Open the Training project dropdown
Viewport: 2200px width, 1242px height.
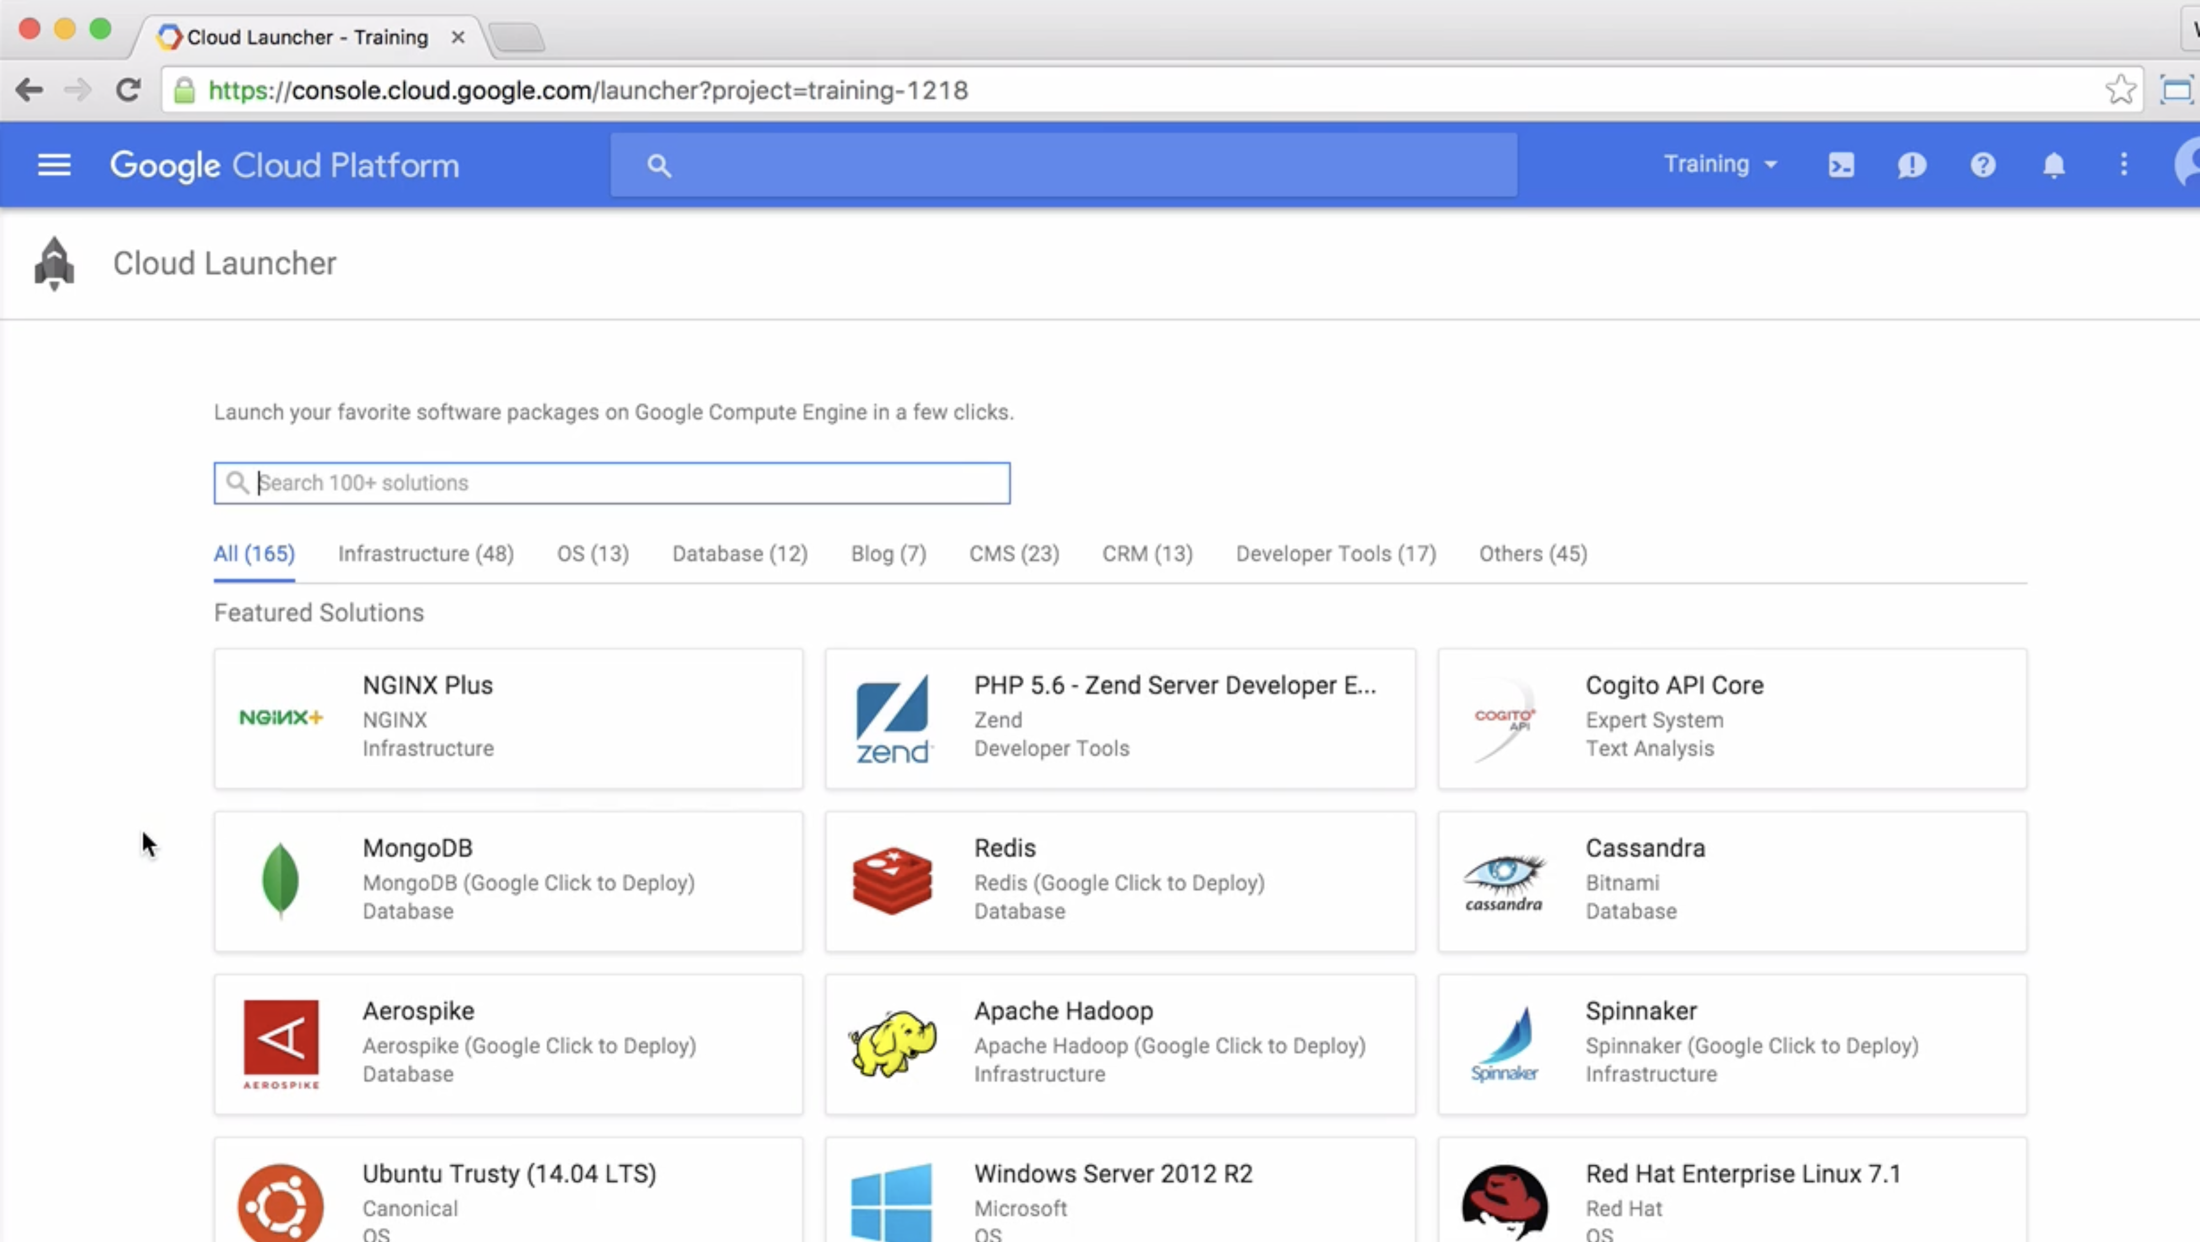tap(1720, 164)
